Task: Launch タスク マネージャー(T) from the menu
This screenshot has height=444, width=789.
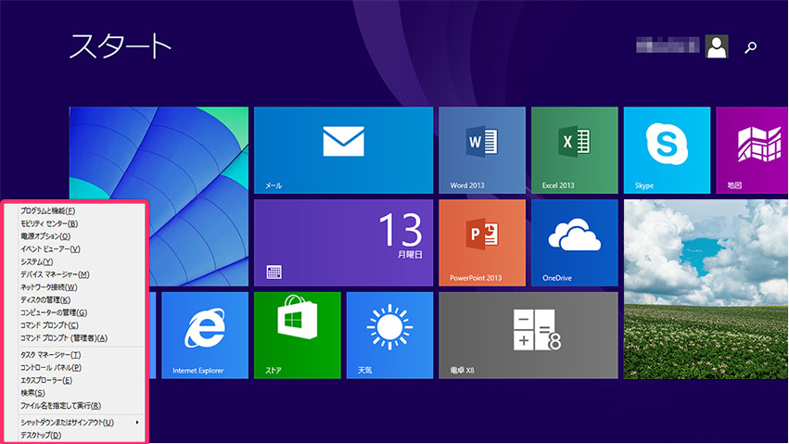Action: point(50,354)
